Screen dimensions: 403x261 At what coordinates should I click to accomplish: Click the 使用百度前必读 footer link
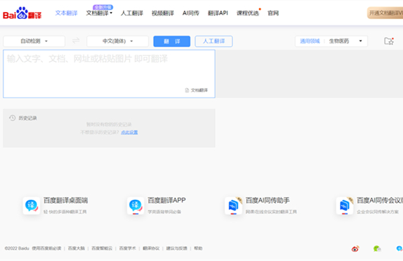click(46, 248)
